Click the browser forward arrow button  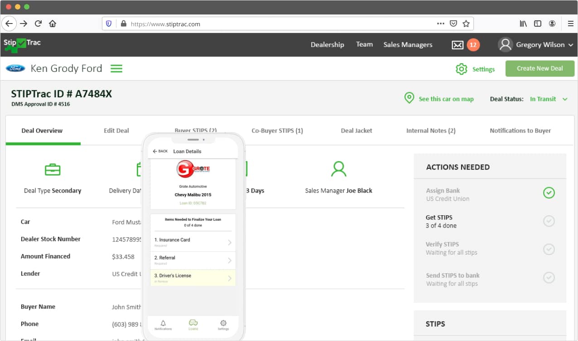(24, 24)
